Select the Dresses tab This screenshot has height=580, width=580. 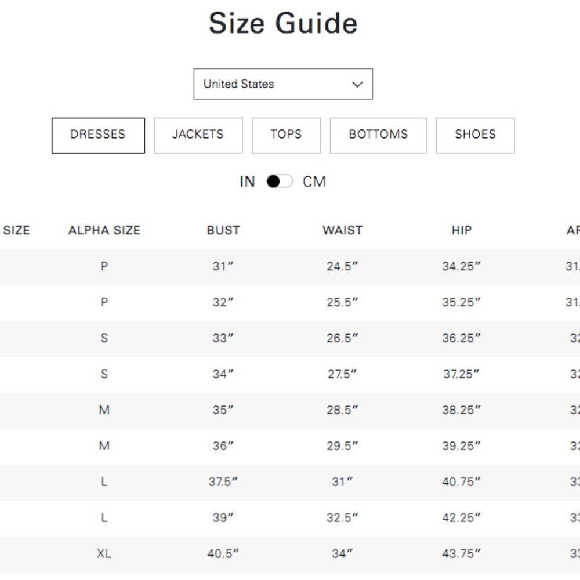point(98,135)
